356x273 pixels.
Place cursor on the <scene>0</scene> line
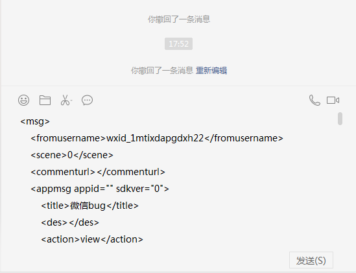(x=72, y=155)
